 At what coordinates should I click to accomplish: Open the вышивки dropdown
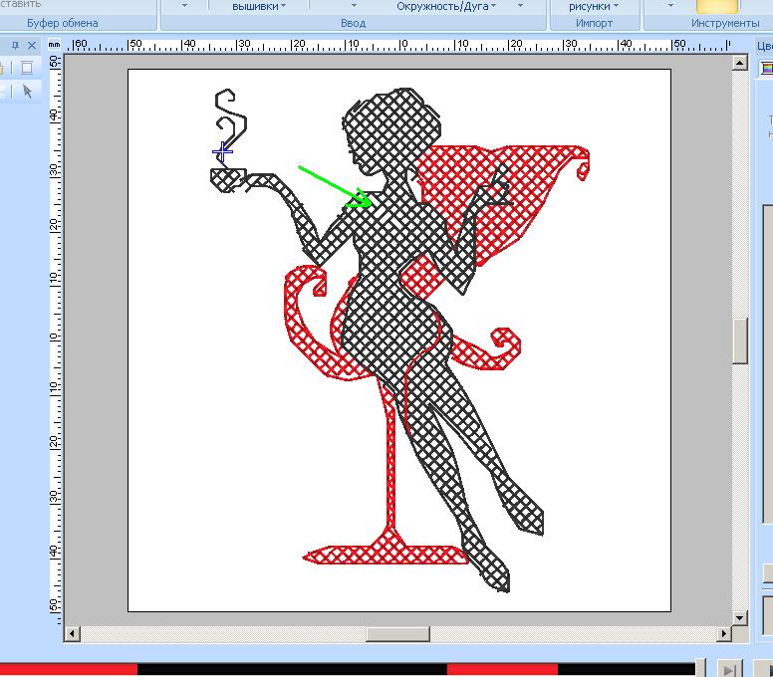pyautogui.click(x=259, y=6)
